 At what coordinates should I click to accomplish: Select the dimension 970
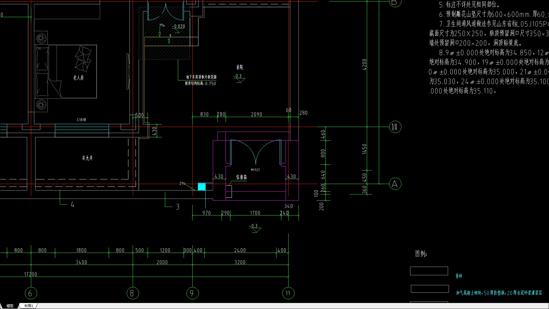(206, 213)
